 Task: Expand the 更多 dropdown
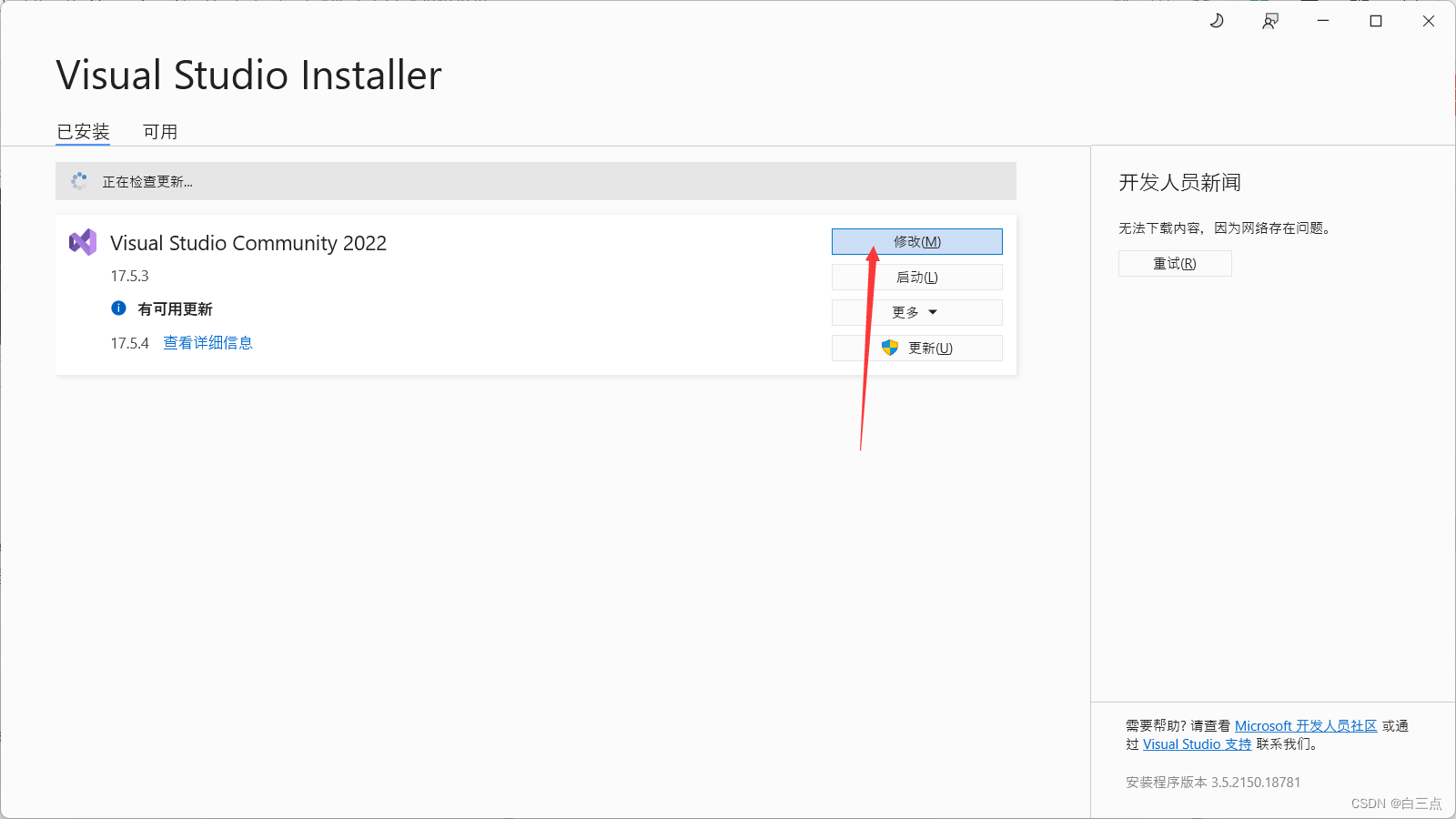tap(917, 312)
